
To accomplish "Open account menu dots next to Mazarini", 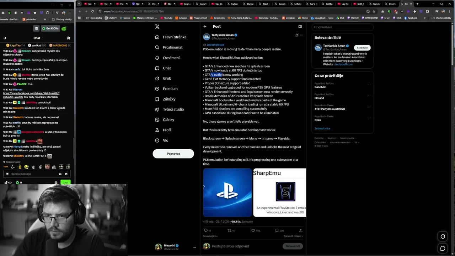I will pyautogui.click(x=195, y=247).
